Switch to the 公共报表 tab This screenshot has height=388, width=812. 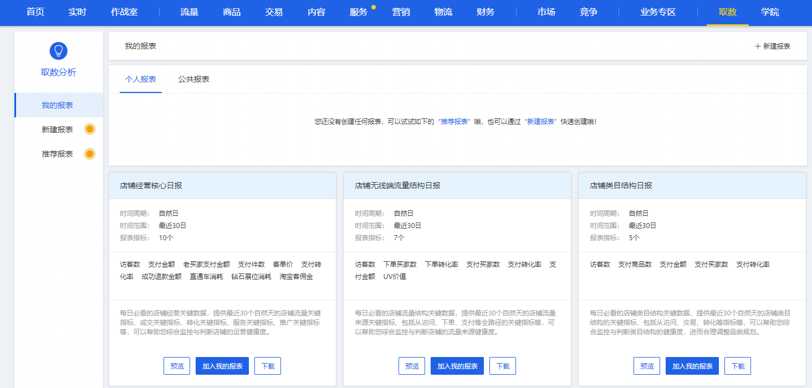(x=193, y=79)
